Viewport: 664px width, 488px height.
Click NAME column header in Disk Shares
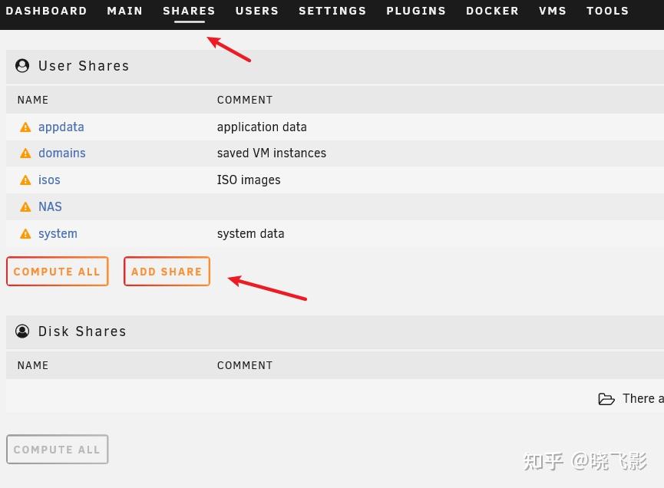click(x=32, y=365)
